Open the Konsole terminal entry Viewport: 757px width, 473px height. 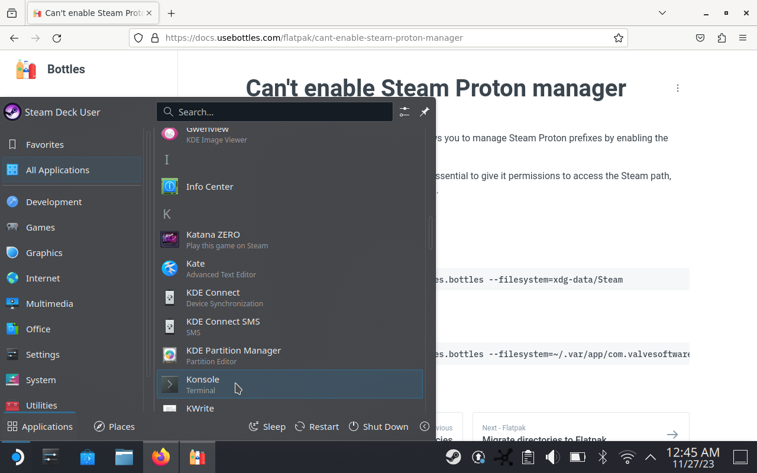click(290, 384)
